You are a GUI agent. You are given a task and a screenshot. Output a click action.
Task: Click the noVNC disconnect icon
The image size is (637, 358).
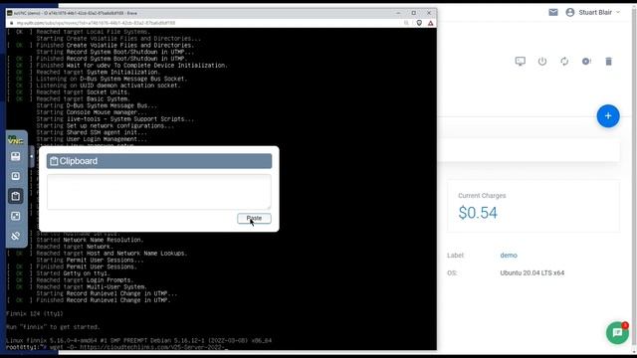[16, 236]
